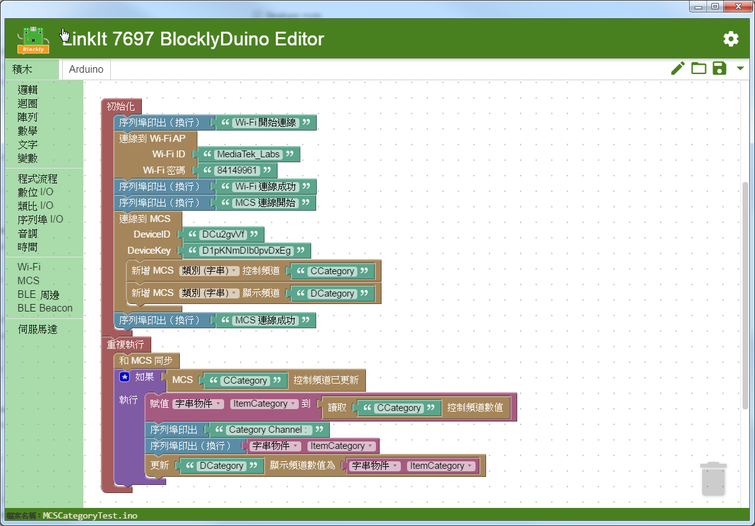Viewport: 755px width, 526px height.
Task: Click the pencil edit icon on the toolbar
Action: pos(677,68)
